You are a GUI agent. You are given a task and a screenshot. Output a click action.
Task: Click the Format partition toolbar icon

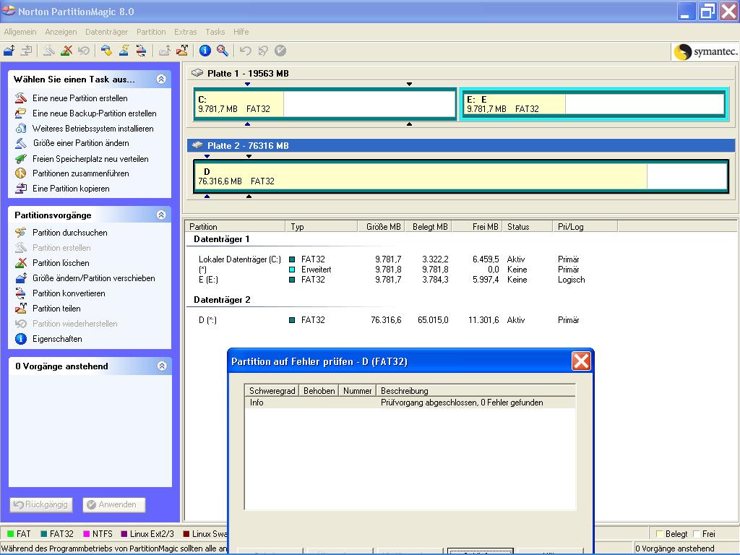[x=124, y=51]
